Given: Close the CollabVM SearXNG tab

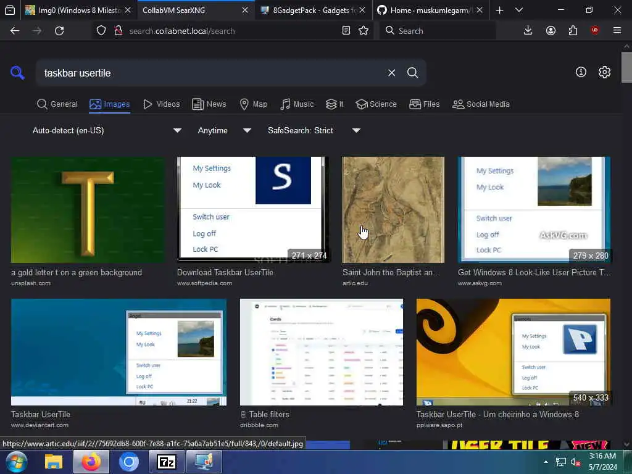Looking at the screenshot, I should point(244,10).
